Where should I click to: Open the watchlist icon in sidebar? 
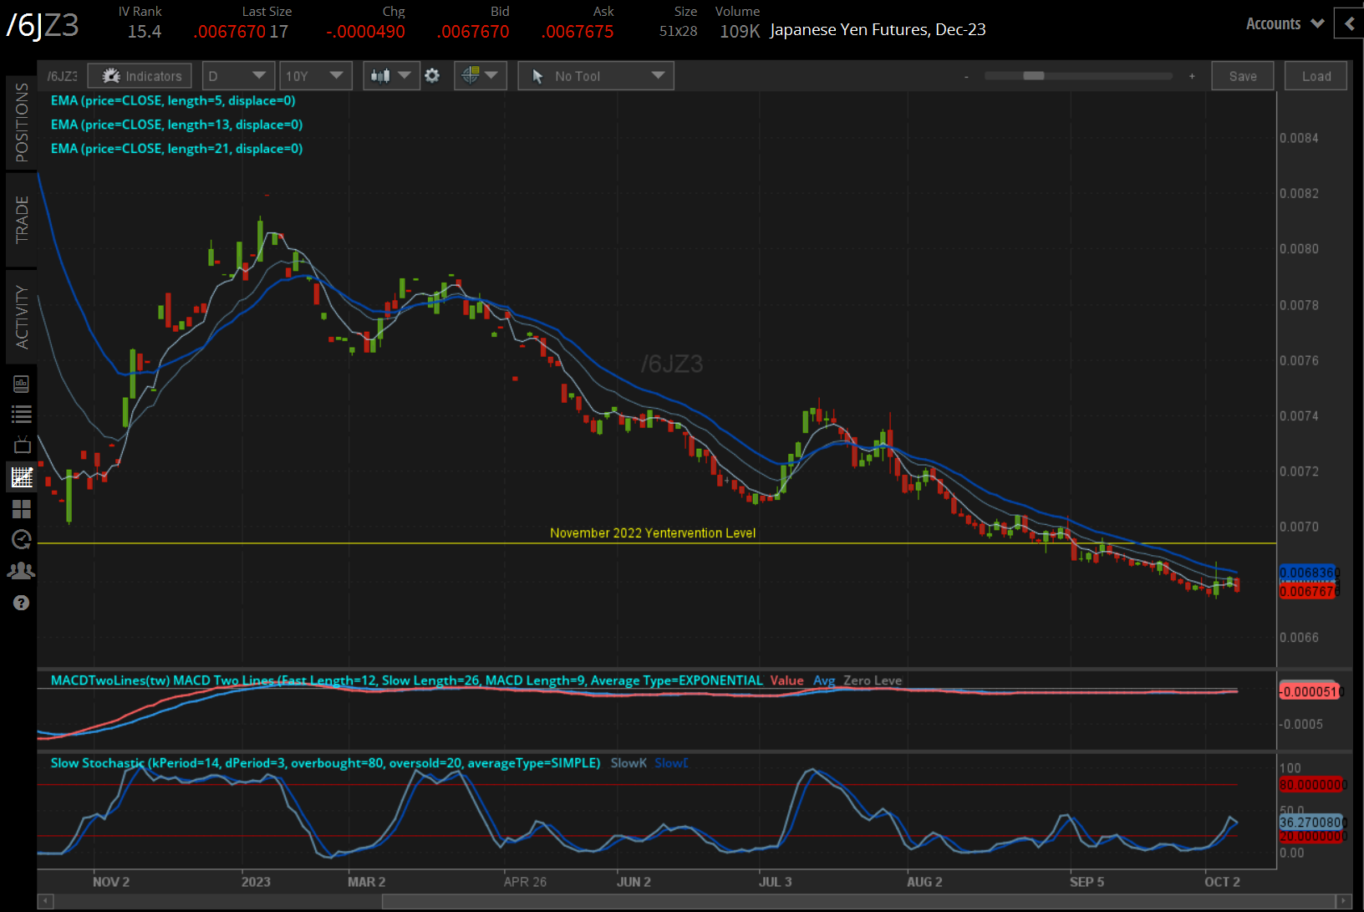coord(22,414)
